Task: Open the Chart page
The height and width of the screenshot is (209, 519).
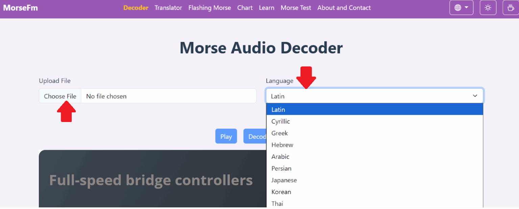Action: click(x=245, y=7)
